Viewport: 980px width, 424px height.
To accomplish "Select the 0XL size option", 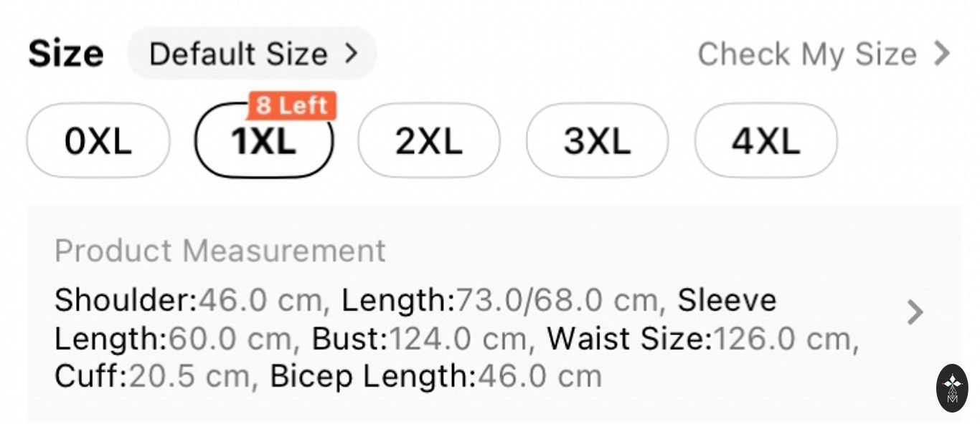I will click(x=98, y=141).
